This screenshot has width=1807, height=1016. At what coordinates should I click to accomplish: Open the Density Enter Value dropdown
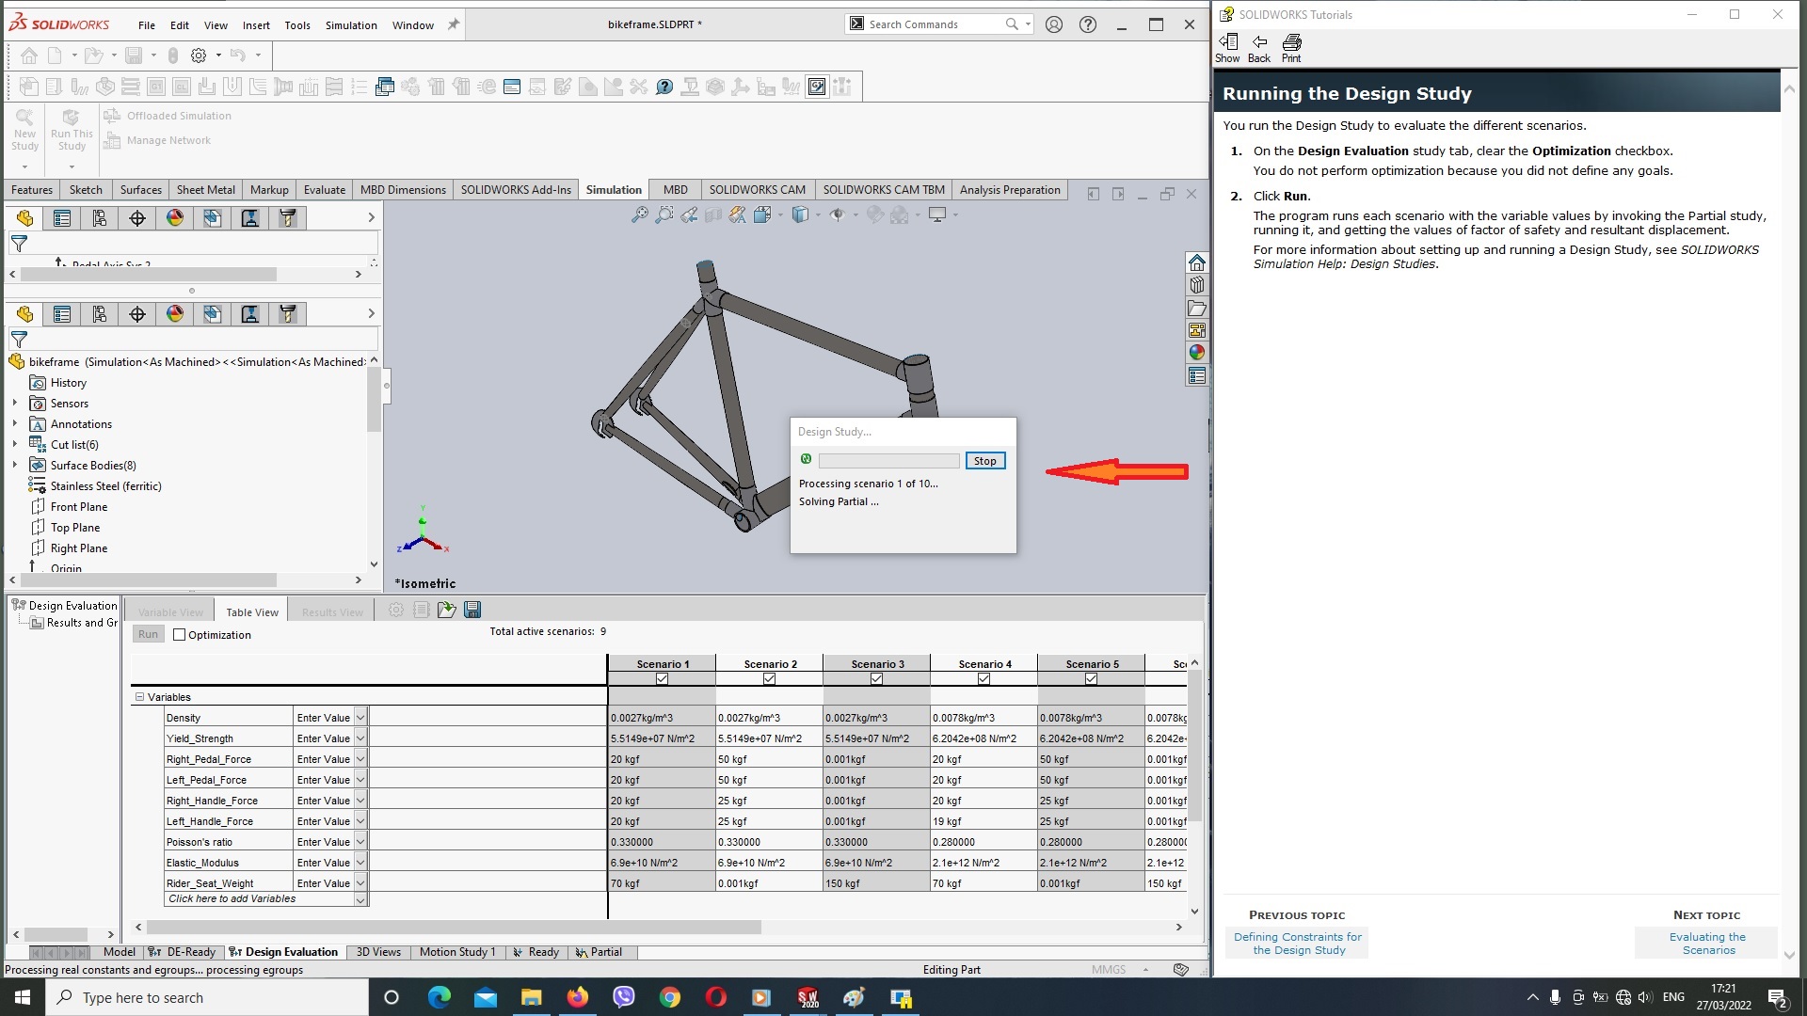(x=360, y=718)
